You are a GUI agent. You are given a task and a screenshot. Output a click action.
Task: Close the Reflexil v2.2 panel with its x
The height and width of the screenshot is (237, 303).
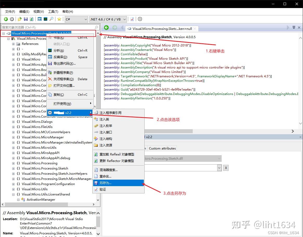[x=300, y=137]
